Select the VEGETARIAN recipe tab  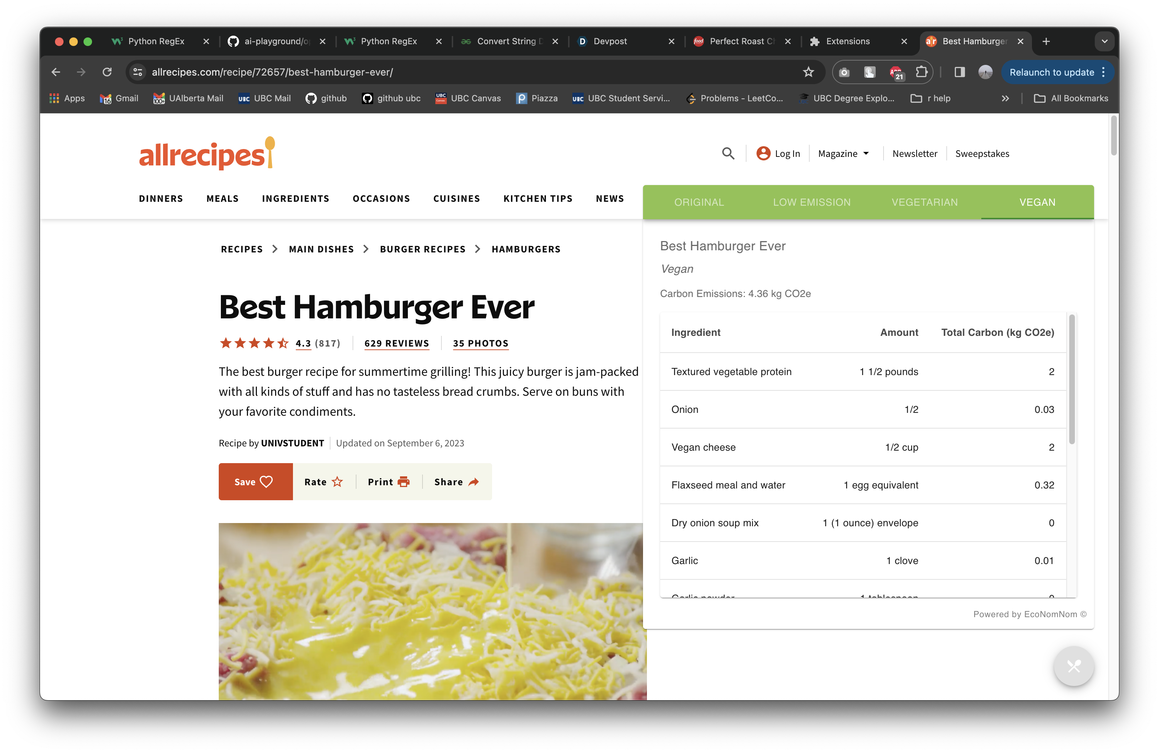point(924,203)
